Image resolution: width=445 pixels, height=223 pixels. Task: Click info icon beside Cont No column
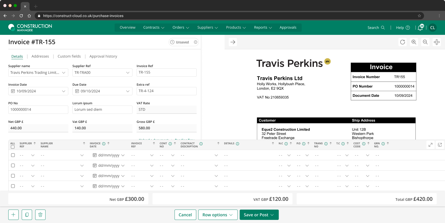point(170,144)
